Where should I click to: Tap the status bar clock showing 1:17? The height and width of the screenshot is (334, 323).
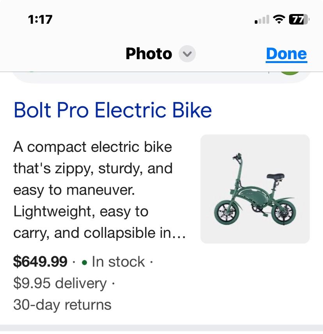coord(40,19)
